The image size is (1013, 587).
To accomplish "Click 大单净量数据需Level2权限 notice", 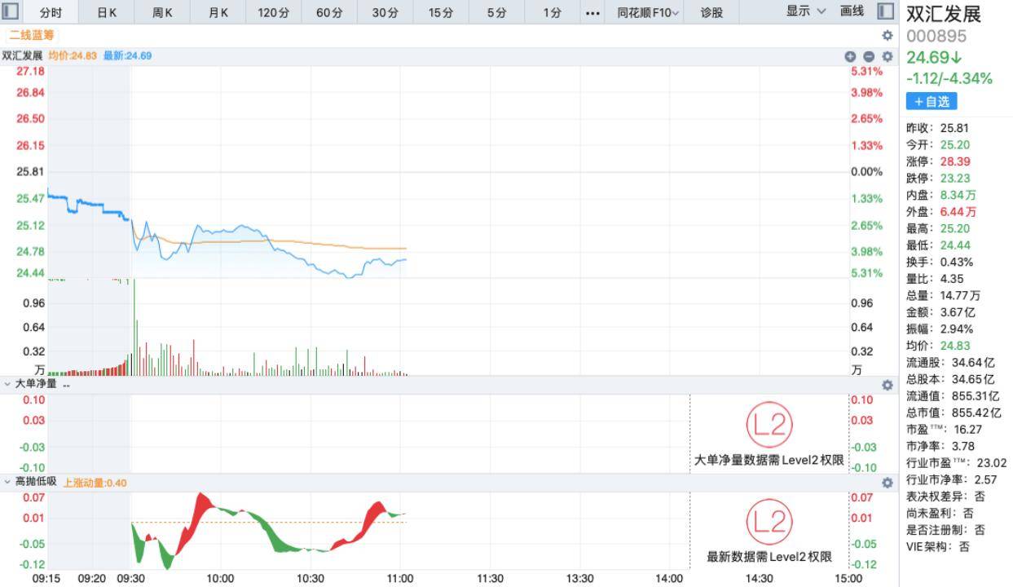I will 769,460.
